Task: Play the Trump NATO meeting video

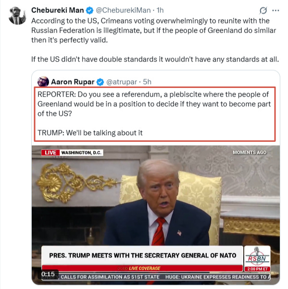Action: click(156, 215)
